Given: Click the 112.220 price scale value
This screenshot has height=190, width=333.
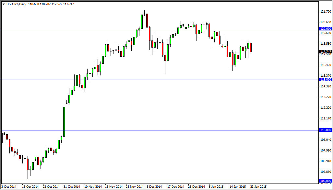Looking at the screenshot, I should click(x=326, y=108).
